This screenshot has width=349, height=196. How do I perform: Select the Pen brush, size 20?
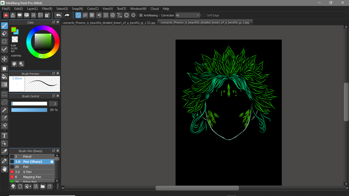(32, 167)
